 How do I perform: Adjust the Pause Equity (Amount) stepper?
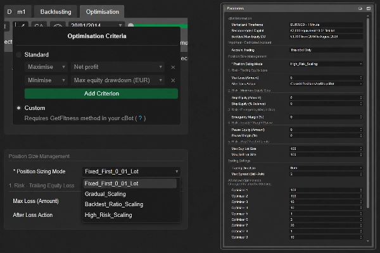361,130
